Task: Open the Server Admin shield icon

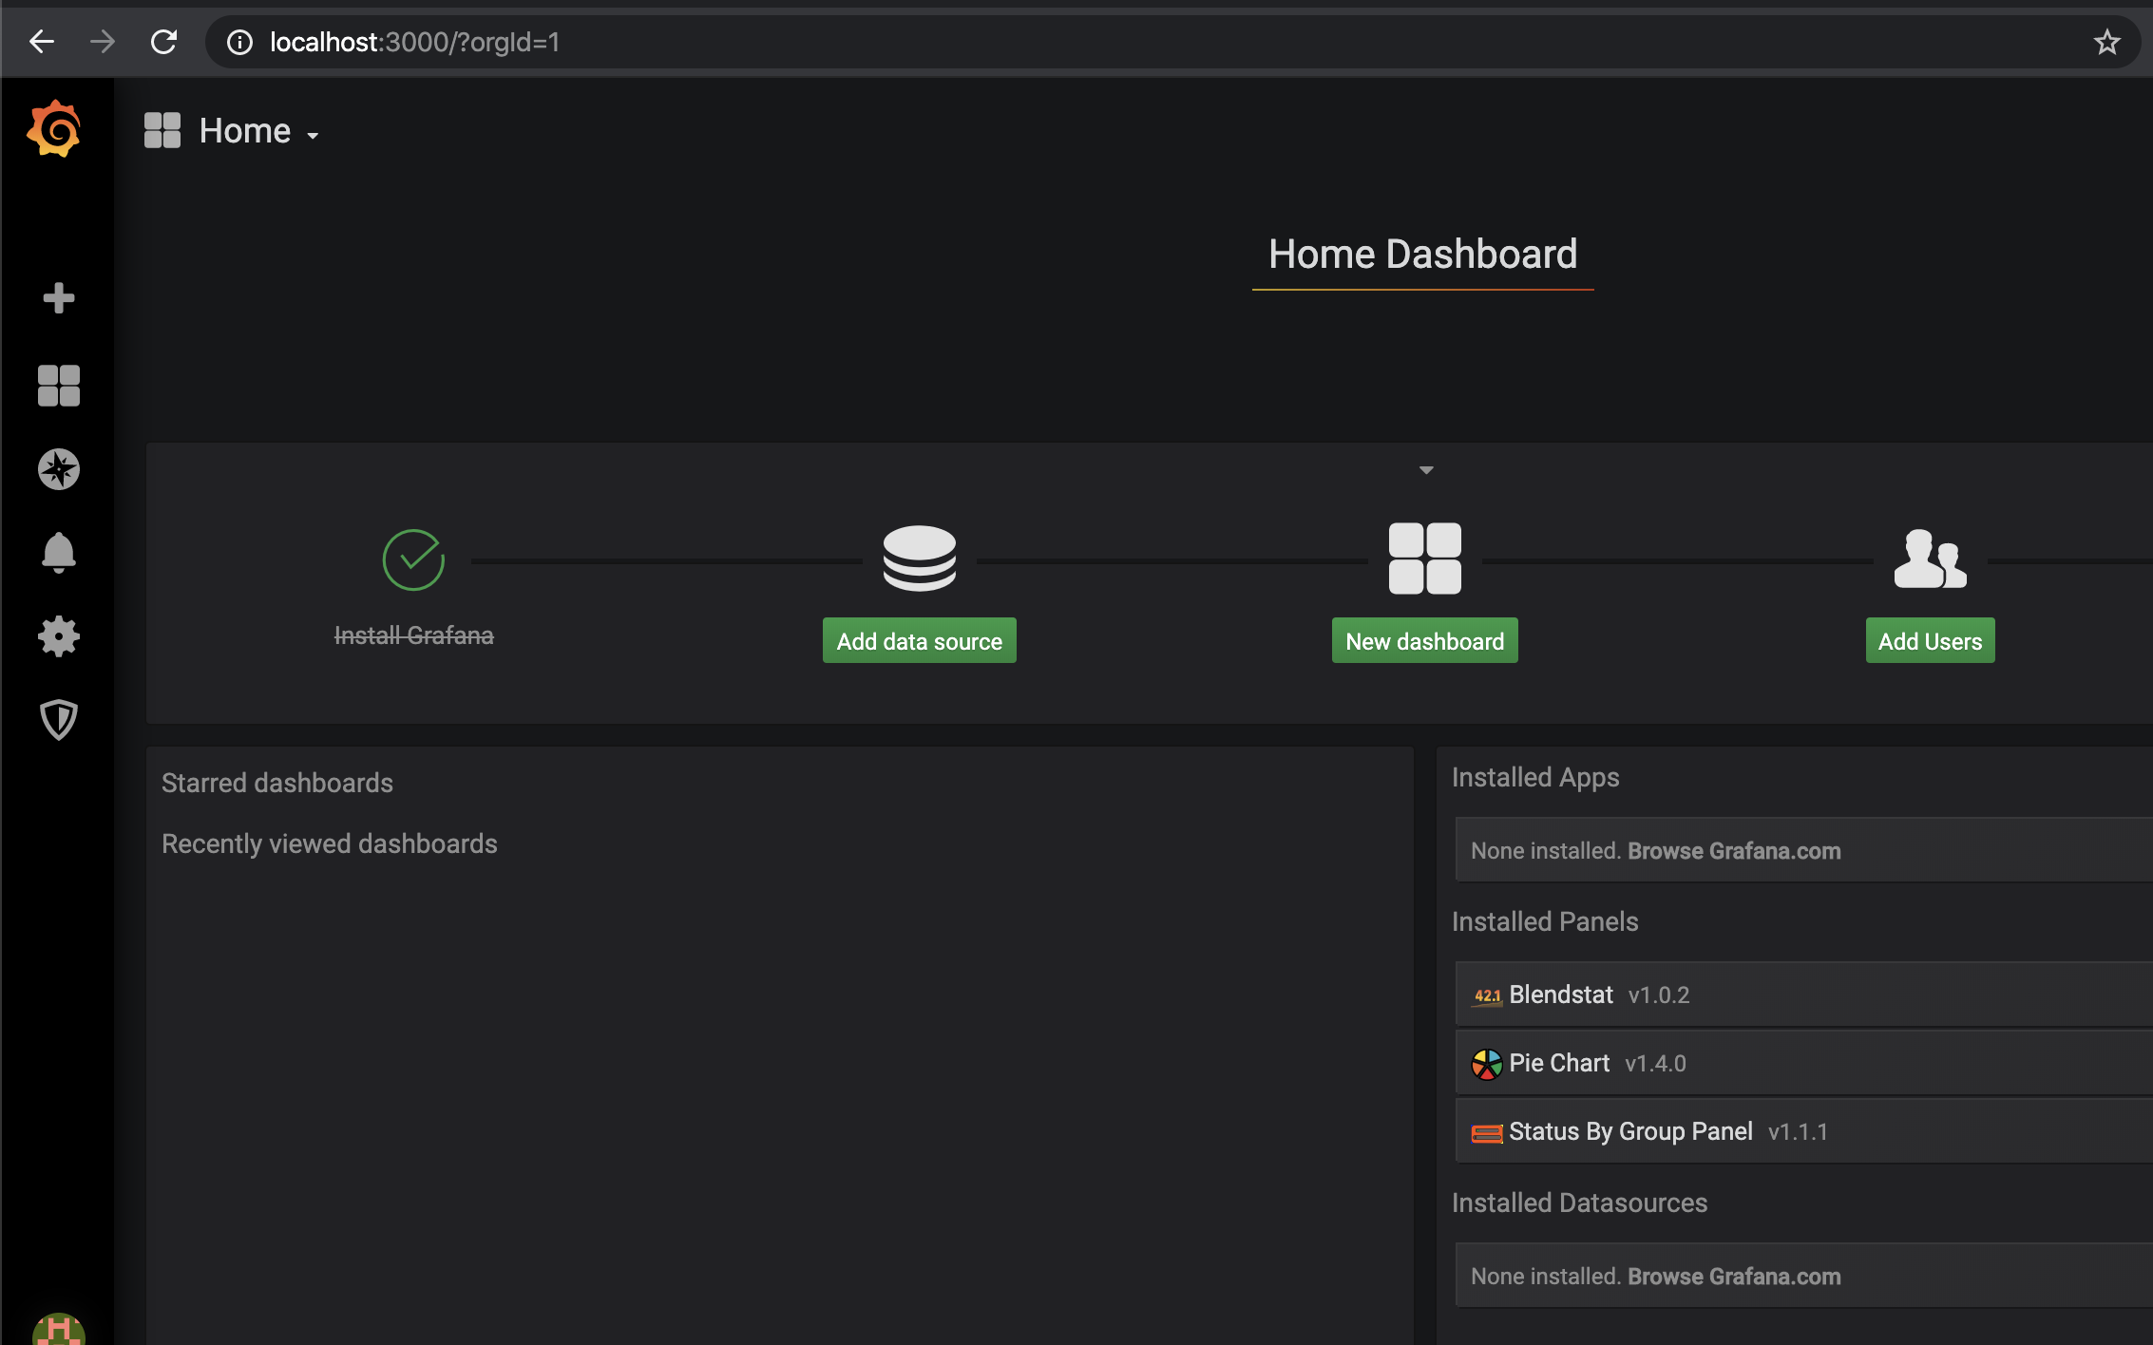Action: point(58,719)
